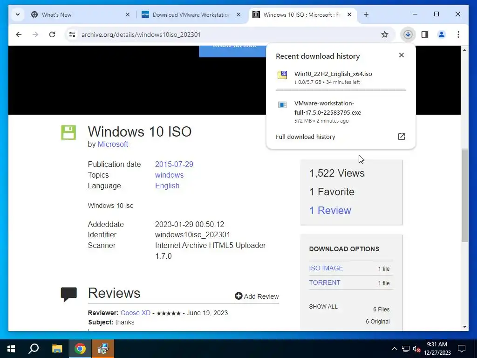The image size is (477, 358).
Task: Open the Chrome side panel
Action: tap(425, 34)
